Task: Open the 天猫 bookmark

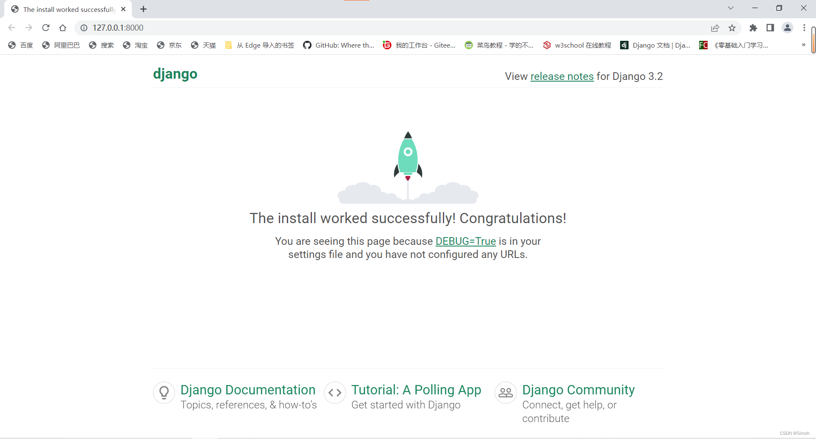Action: coord(203,45)
